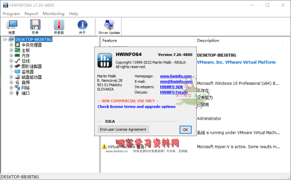Select the 音频 audio tree item
291x180 pixels.
coord(26,82)
